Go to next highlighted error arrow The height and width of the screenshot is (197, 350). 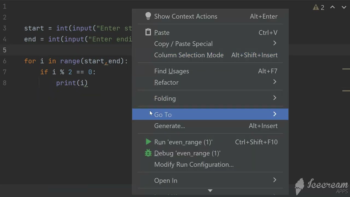pos(344,7)
